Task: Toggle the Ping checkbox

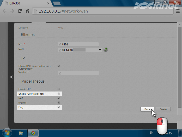Action: (59, 107)
